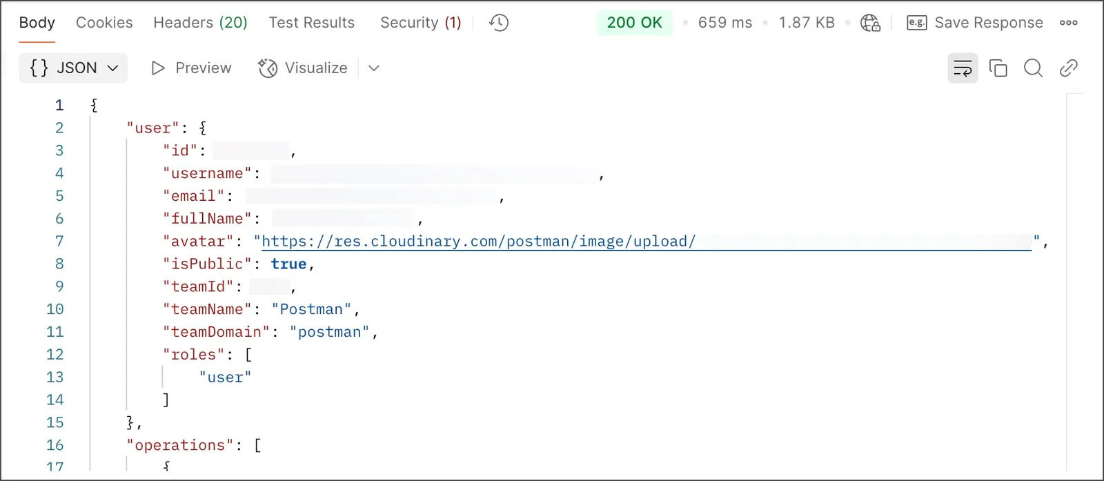Click the Preview button
The height and width of the screenshot is (481, 1104).
191,68
